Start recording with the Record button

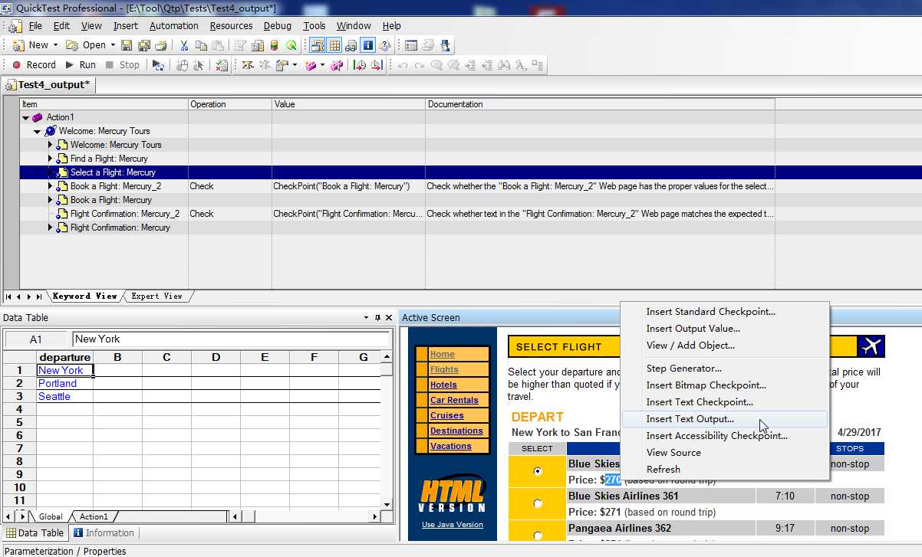pyautogui.click(x=34, y=65)
